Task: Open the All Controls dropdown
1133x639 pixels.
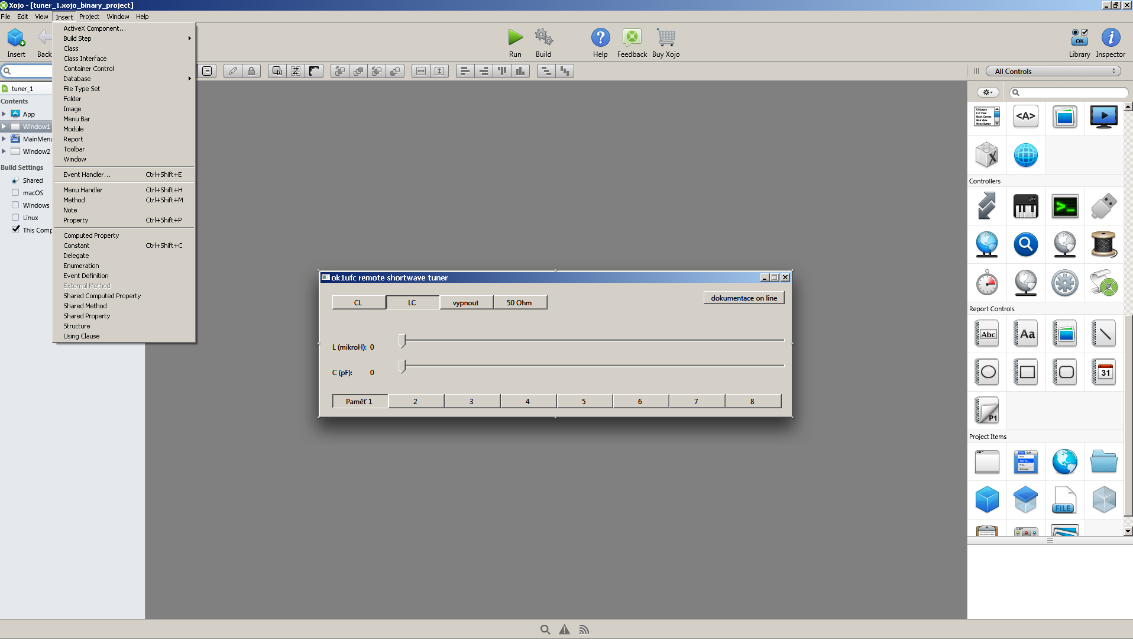Action: [1053, 71]
